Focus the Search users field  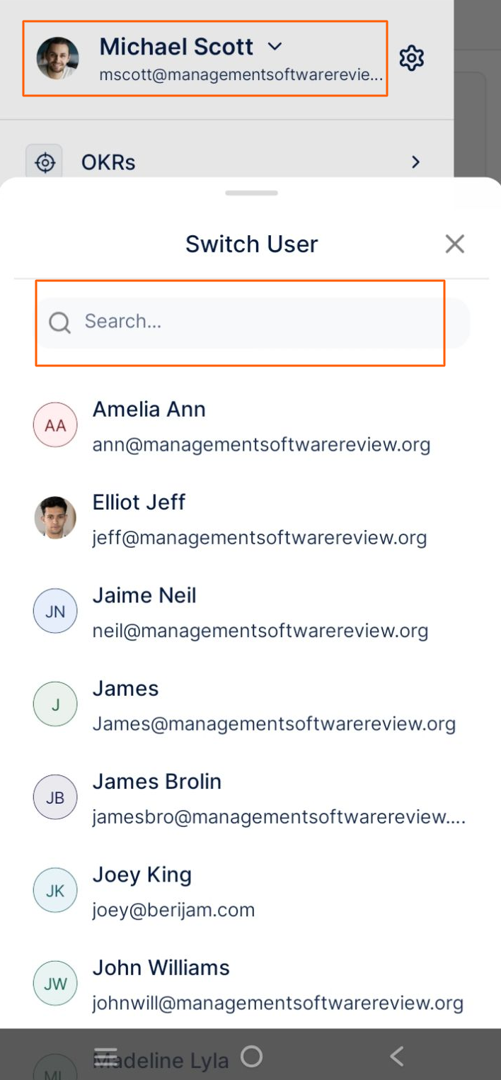(x=262, y=322)
